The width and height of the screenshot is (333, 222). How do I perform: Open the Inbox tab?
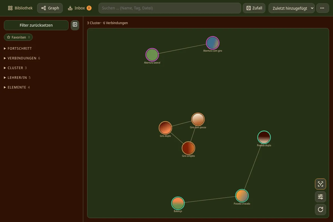(80, 8)
